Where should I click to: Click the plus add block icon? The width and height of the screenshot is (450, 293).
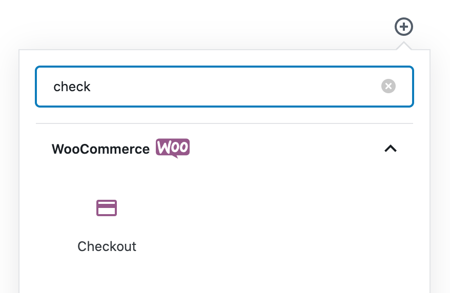[404, 27]
